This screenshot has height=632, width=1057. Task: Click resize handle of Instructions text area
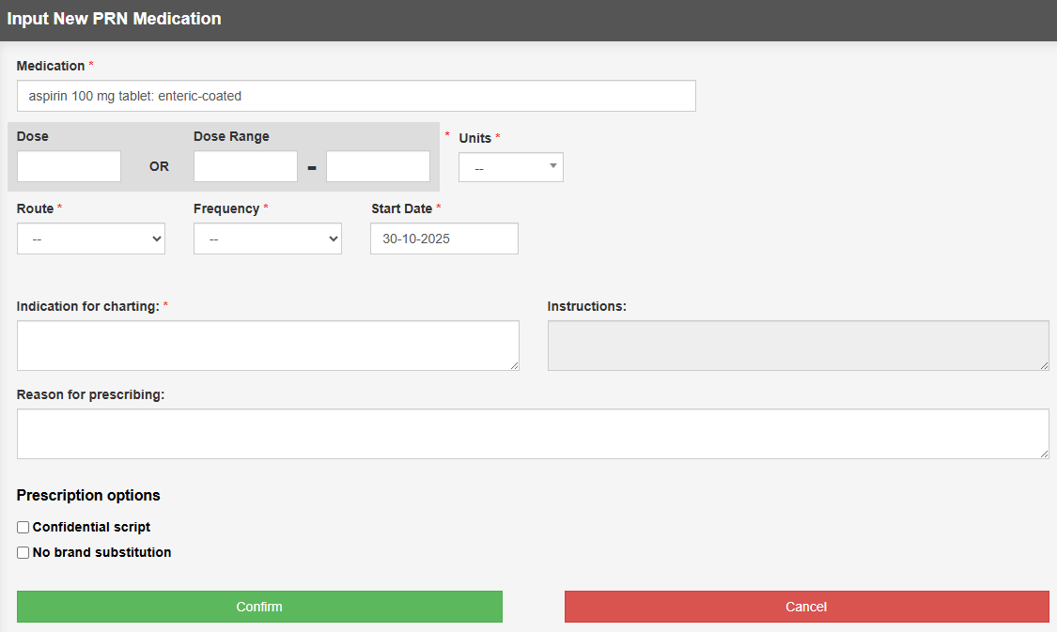[1044, 365]
